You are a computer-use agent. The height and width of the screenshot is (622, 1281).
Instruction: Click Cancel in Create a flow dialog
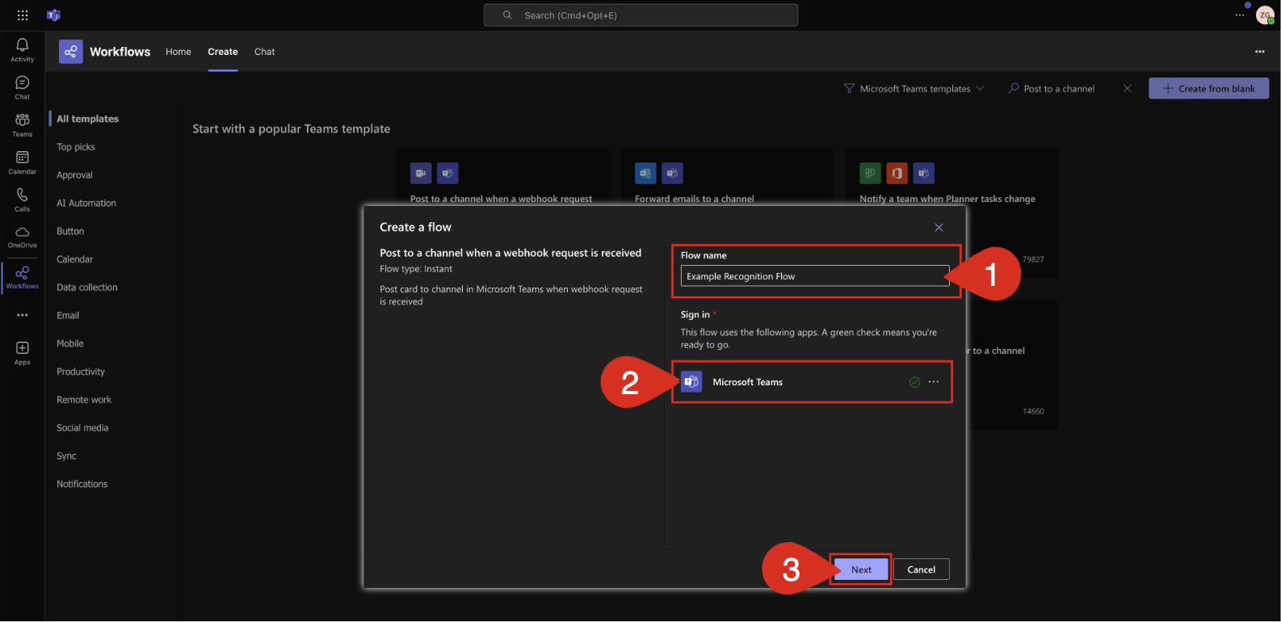(x=921, y=569)
